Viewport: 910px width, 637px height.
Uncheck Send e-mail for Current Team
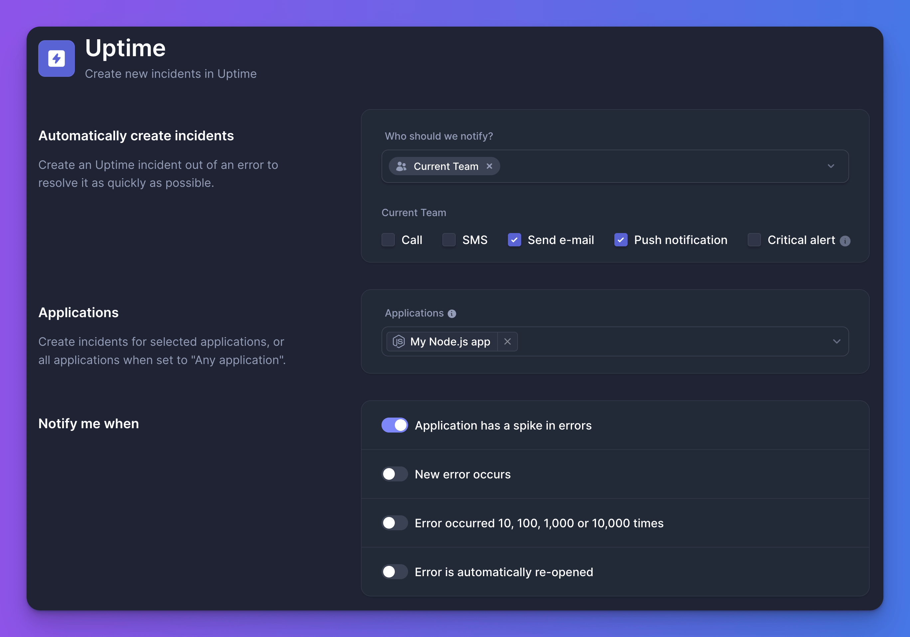click(515, 240)
